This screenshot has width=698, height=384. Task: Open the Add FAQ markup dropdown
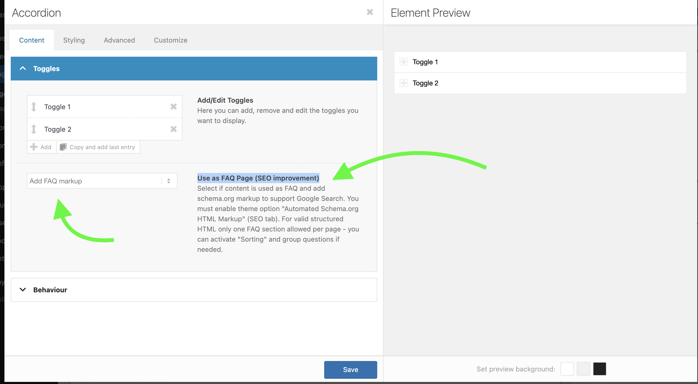tap(102, 181)
